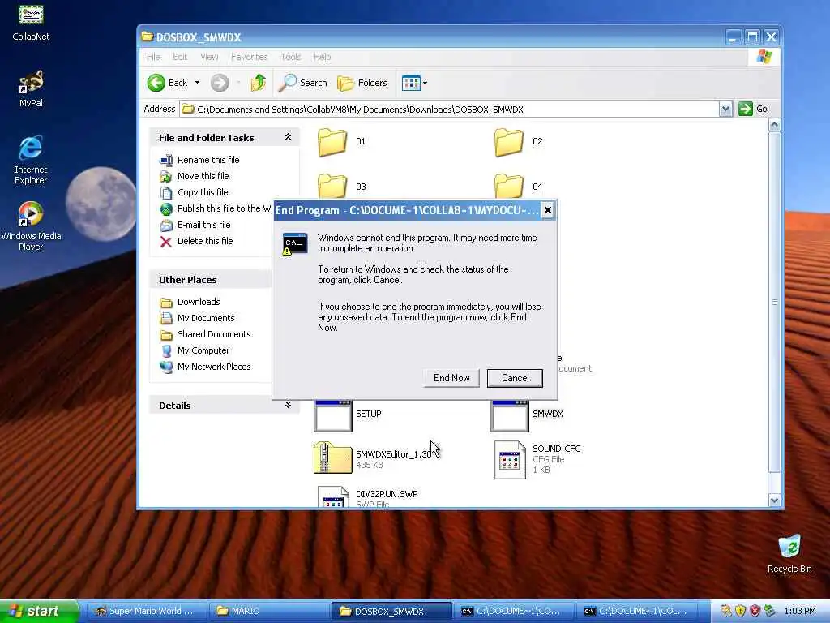Image resolution: width=830 pixels, height=623 pixels.
Task: Open the Favorites menu
Action: point(250,57)
